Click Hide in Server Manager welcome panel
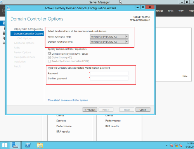The image size is (194, 149). pos(185,76)
